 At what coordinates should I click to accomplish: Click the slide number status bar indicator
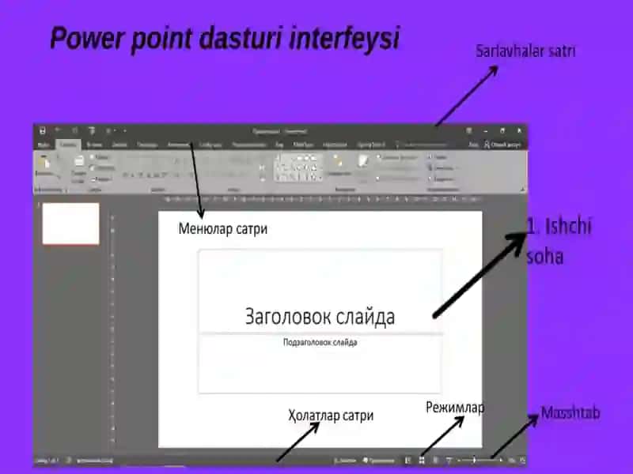coord(47,461)
